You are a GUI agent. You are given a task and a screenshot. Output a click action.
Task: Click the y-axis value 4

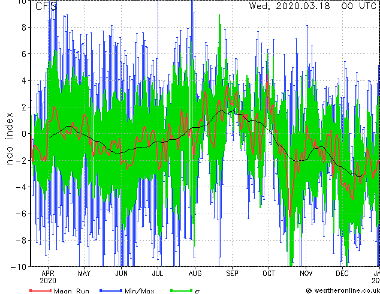tap(24, 80)
